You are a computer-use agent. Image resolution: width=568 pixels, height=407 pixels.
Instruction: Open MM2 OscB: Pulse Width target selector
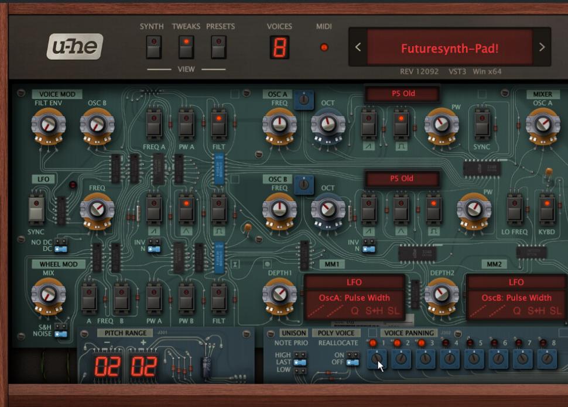point(516,298)
